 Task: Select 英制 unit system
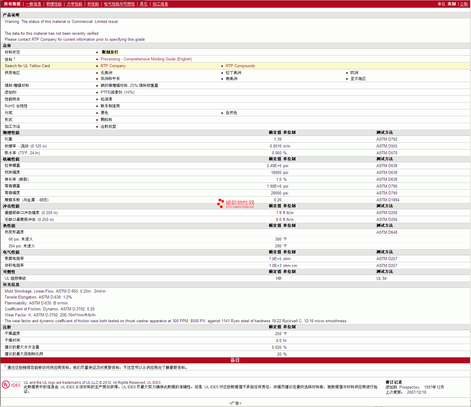452,4
